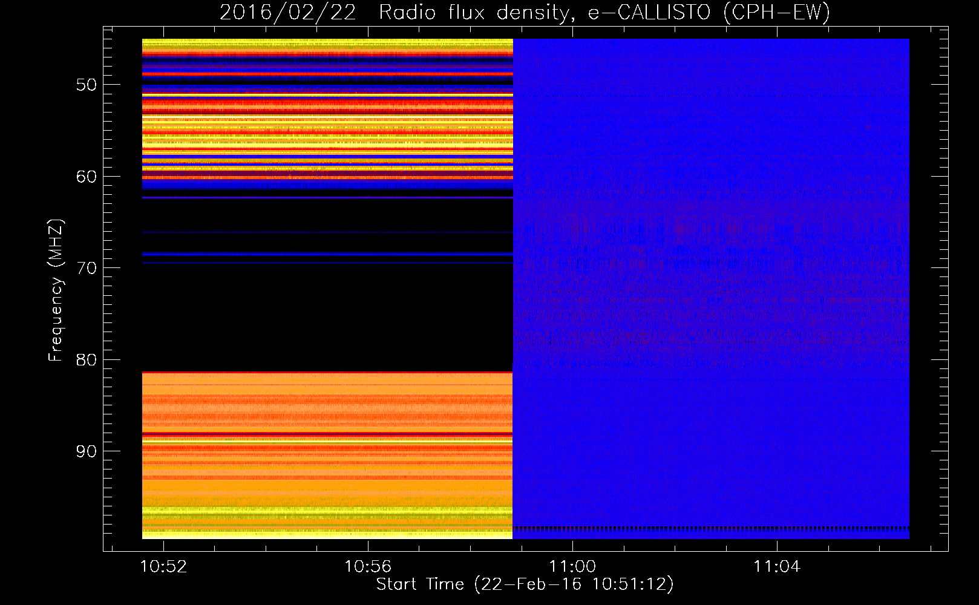The image size is (979, 605).
Task: Click the 'Frequency (MHZ)' axis label
Action: point(55,290)
